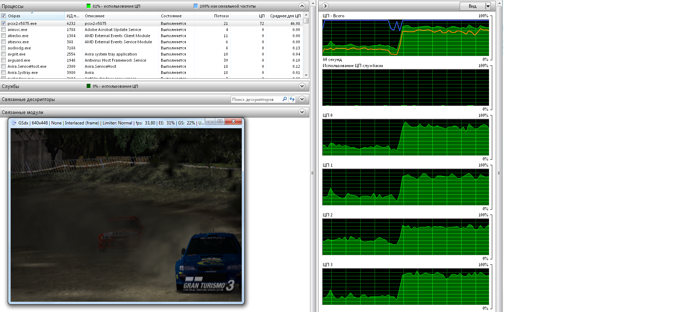This screenshot has height=312, width=679.
Task: Sort processes by Потоки column header
Action: click(x=221, y=16)
